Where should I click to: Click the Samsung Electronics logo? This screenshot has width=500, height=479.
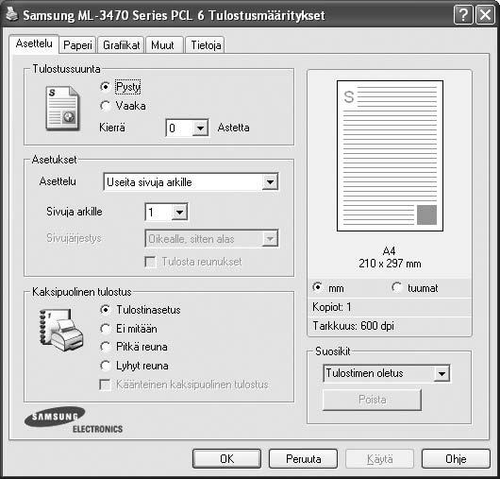pyautogui.click(x=74, y=419)
